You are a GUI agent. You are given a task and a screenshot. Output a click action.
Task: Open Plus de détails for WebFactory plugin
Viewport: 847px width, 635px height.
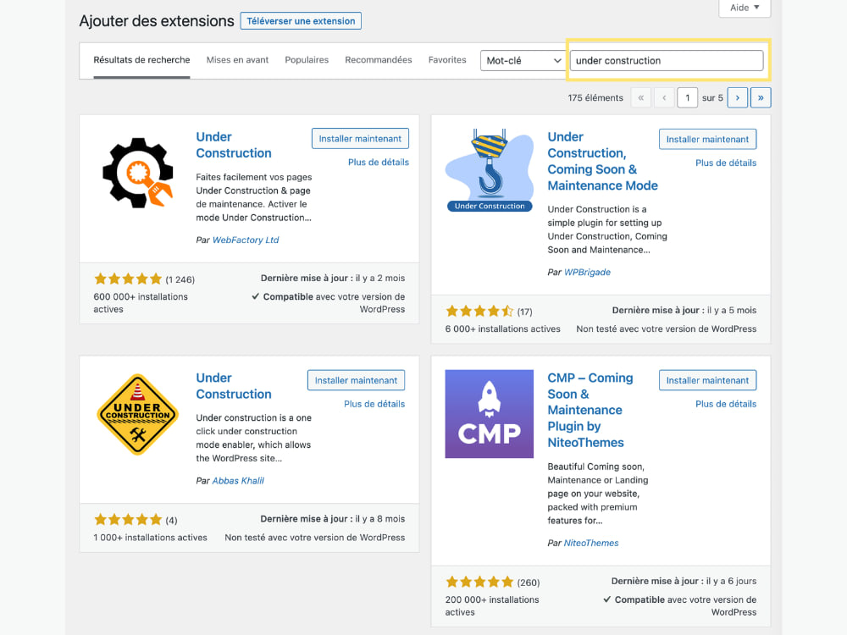click(378, 162)
